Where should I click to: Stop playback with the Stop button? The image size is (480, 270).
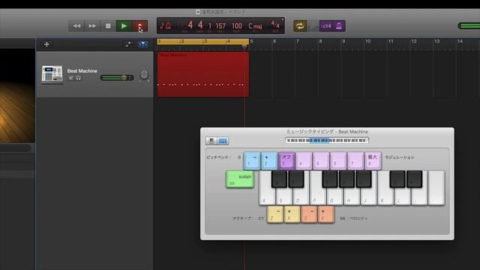coord(108,26)
